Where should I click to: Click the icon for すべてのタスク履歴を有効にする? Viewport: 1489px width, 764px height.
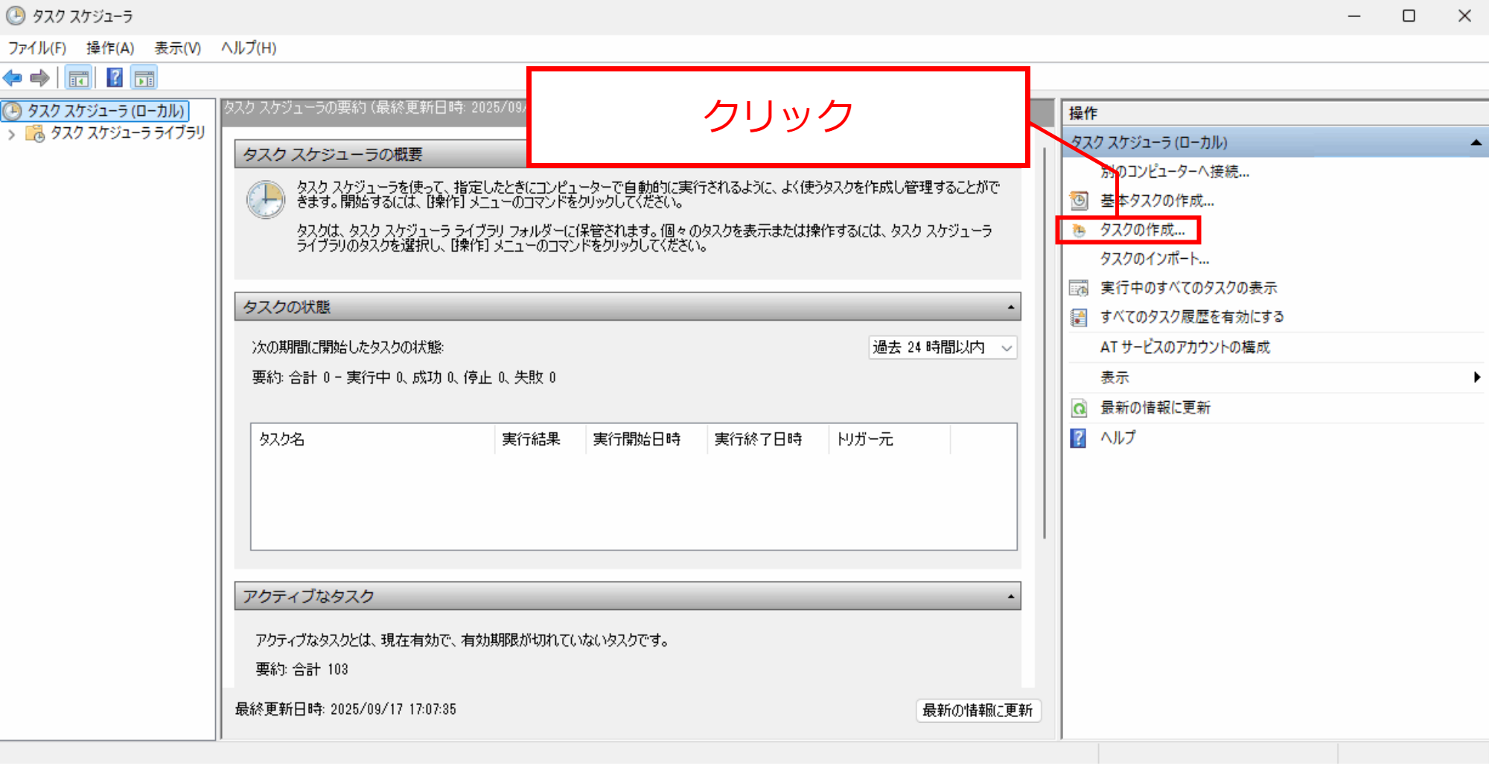[1079, 318]
